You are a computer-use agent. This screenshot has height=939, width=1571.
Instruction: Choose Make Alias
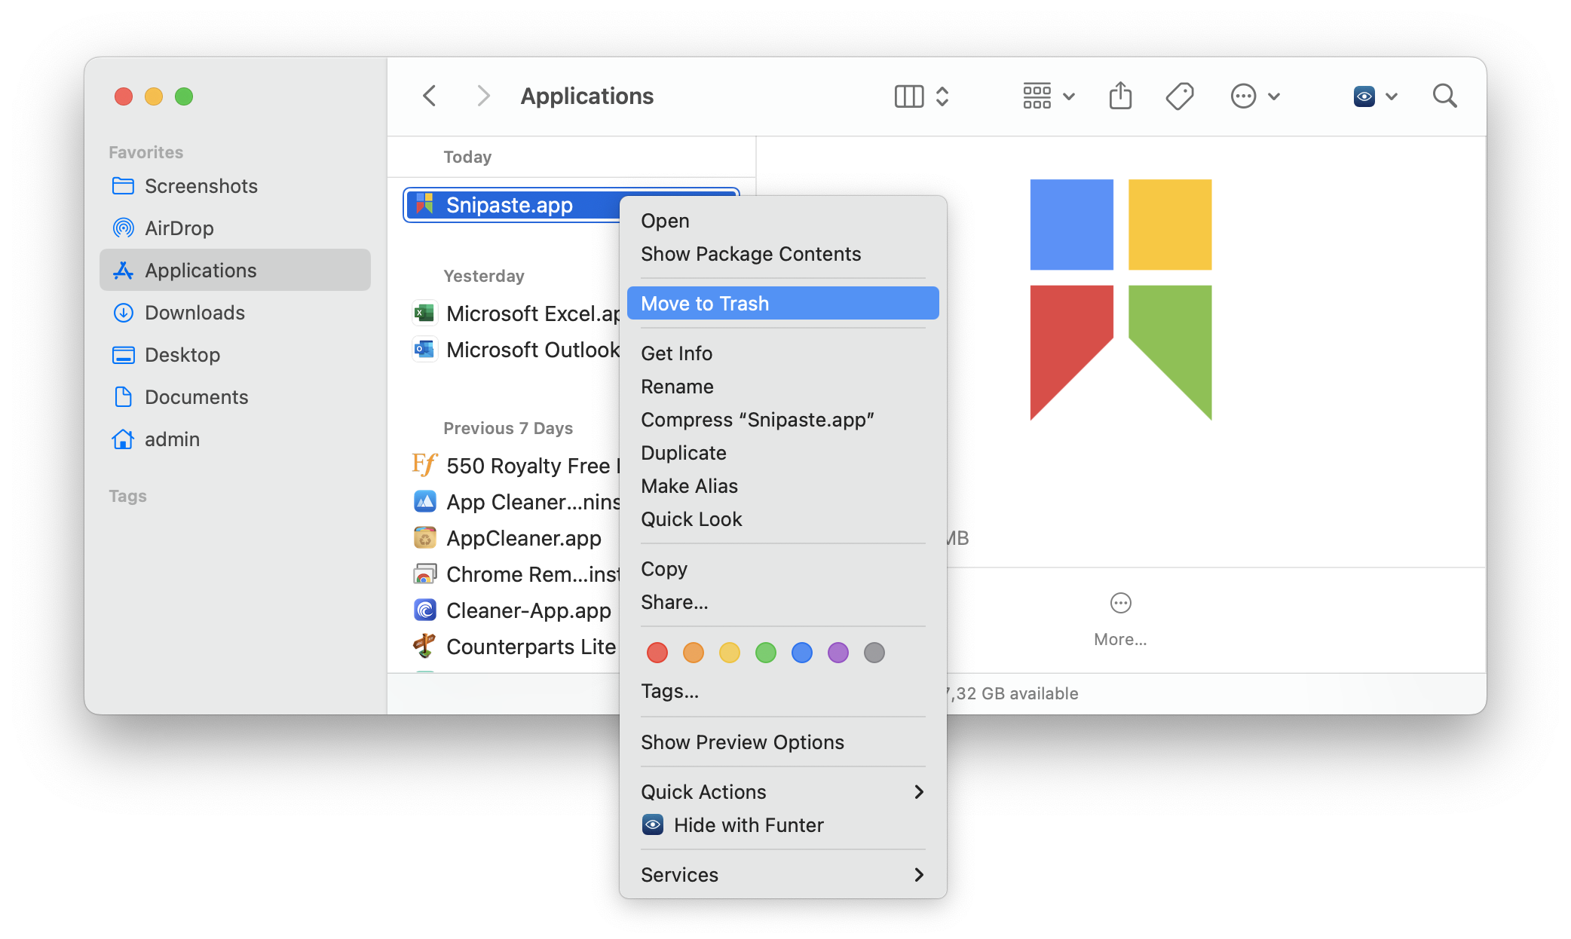coord(782,486)
